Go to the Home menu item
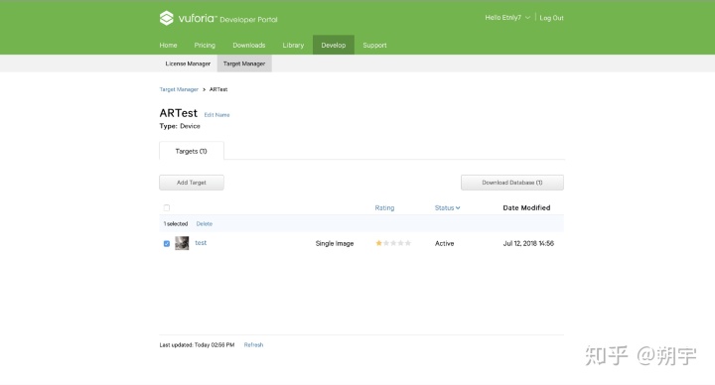Screen dimensions: 715x385 (x=168, y=45)
